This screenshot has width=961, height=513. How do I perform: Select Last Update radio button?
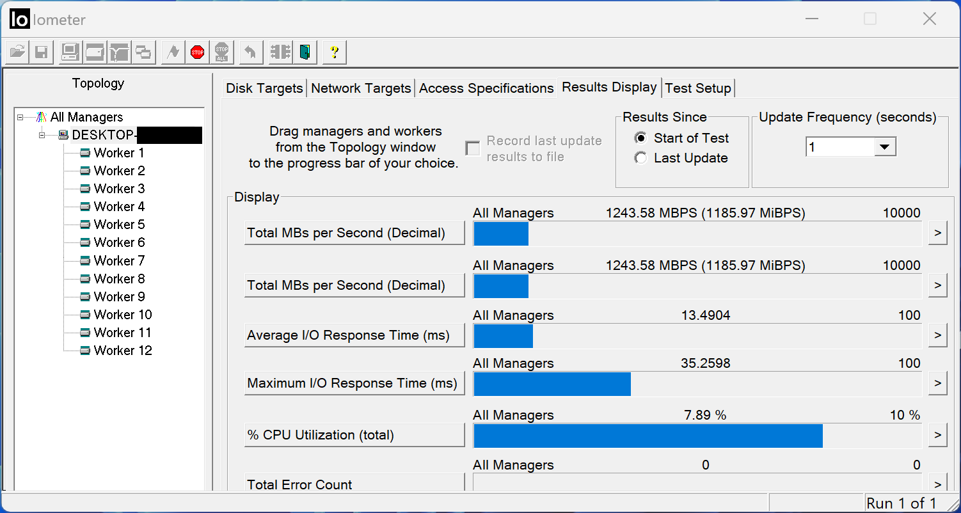pos(640,158)
